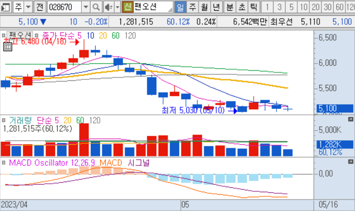The height and width of the screenshot is (211, 355).
Task: Click the green 신 badge icon
Action: click(128, 7)
